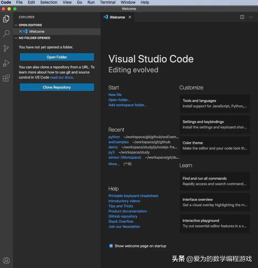The width and height of the screenshot is (258, 268).
Task: Open Color theme card
Action: coord(215,145)
